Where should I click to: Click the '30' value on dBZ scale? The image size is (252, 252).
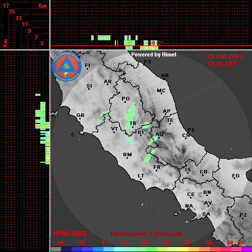pos(166,242)
